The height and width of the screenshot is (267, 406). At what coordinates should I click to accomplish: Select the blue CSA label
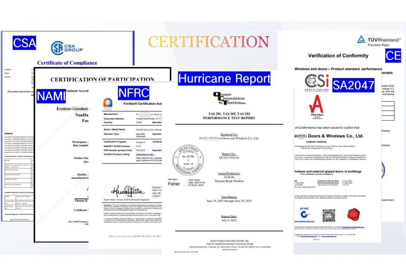(24, 43)
